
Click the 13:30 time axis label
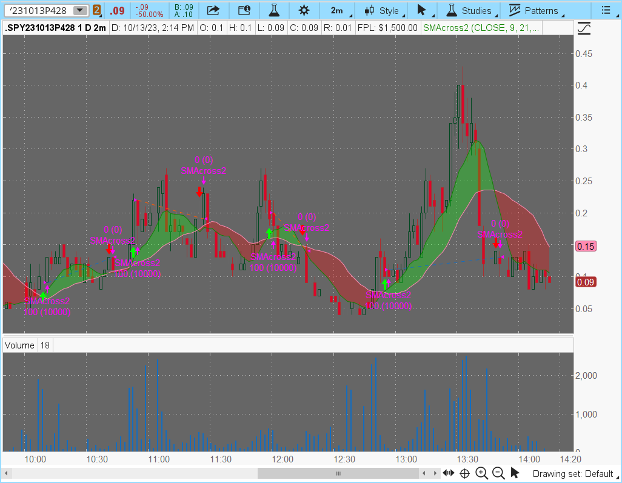pos(467,459)
